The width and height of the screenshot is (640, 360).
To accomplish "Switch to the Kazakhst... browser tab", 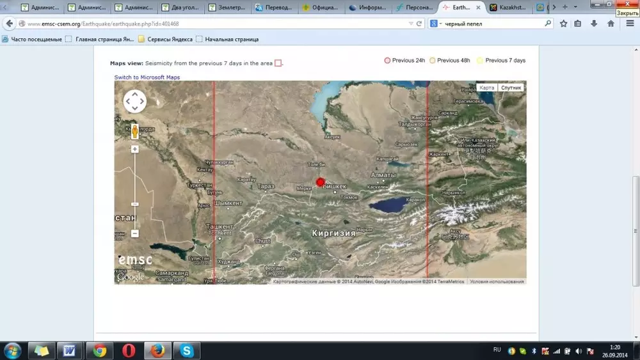I will (x=509, y=8).
